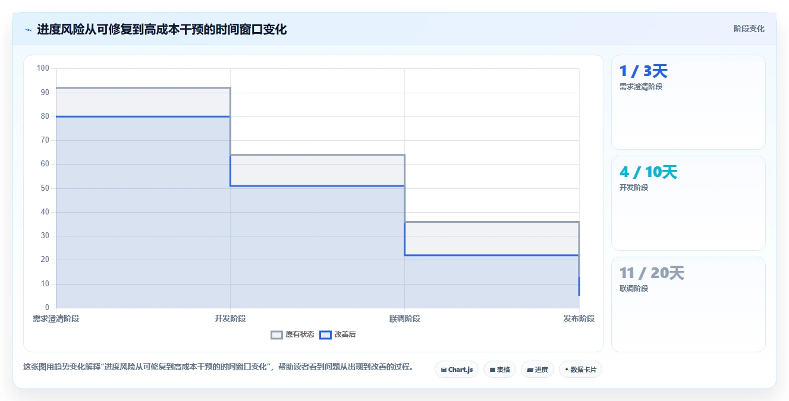Image resolution: width=789 pixels, height=401 pixels.
Task: Click the 需求澄清阶段 x-axis label
Action: (56, 318)
